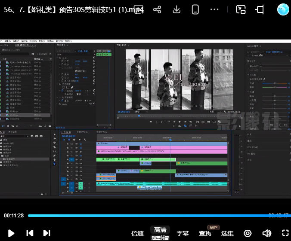Toggle eye visibility of topmost video track

81,144
